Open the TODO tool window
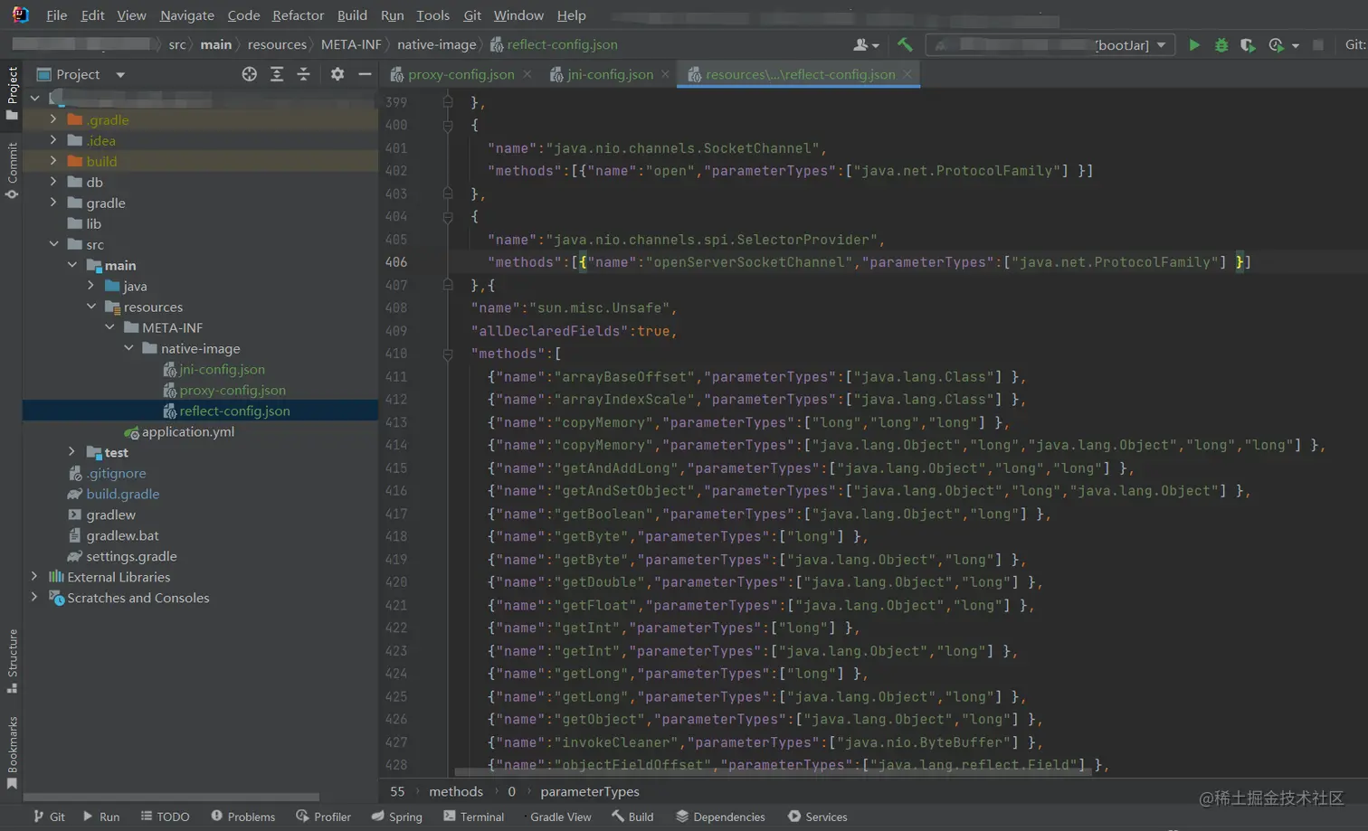The height and width of the screenshot is (831, 1368). (x=165, y=817)
